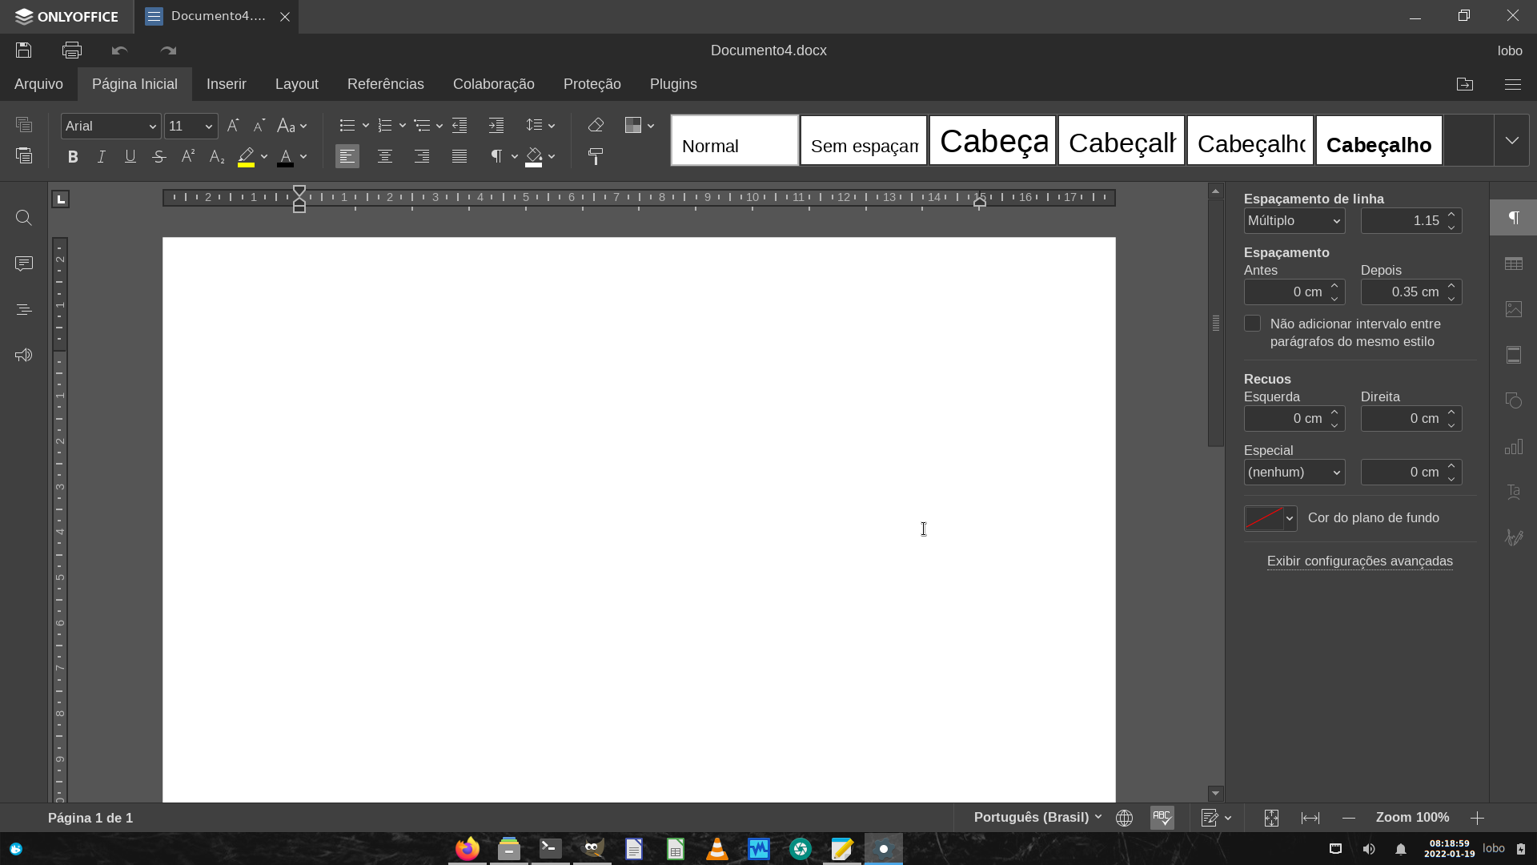Switch to the Inserir tab

point(226,84)
